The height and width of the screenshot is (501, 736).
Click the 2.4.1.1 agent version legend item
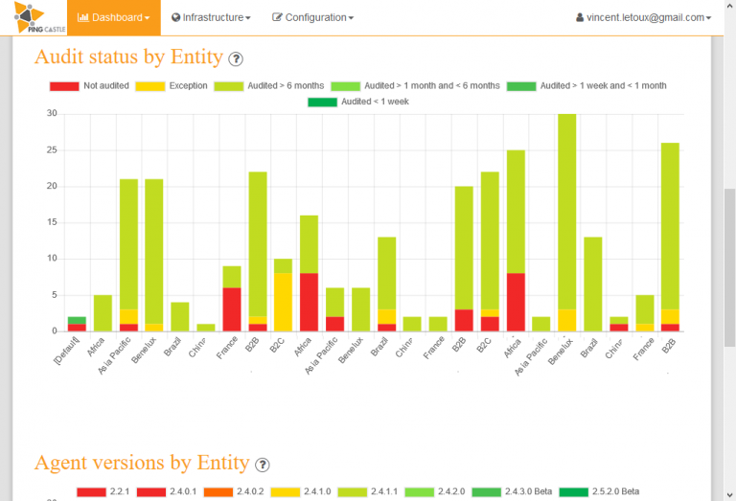367,491
